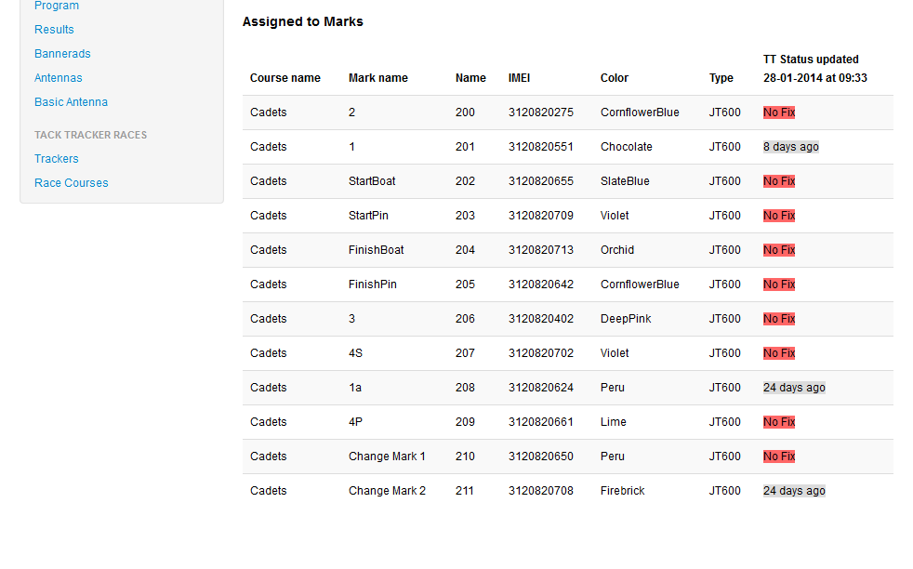Image resolution: width=913 pixels, height=569 pixels.
Task: Click the Firebrick color cell
Action: [622, 491]
